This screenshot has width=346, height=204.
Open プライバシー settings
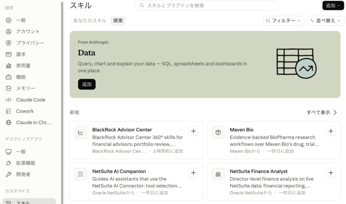pos(29,43)
